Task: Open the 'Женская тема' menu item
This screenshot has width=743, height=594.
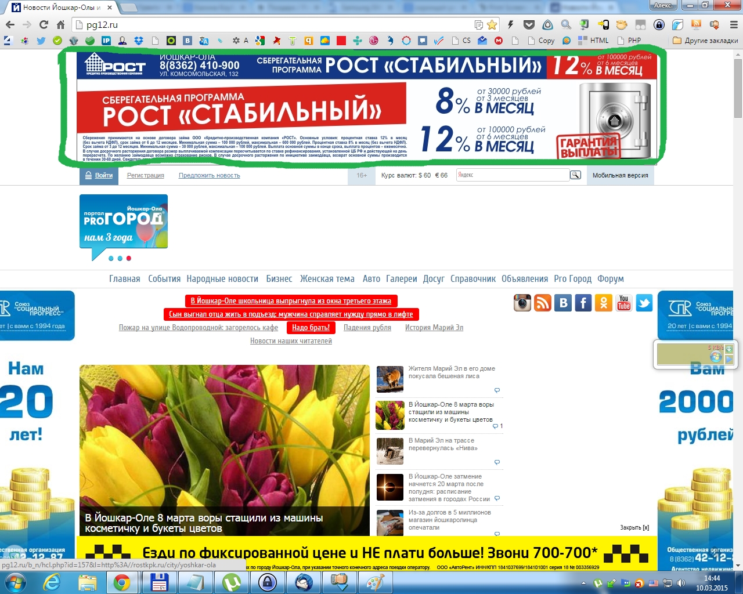Action: pyautogui.click(x=327, y=278)
